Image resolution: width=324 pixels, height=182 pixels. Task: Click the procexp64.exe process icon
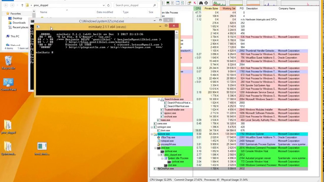coord(159,144)
